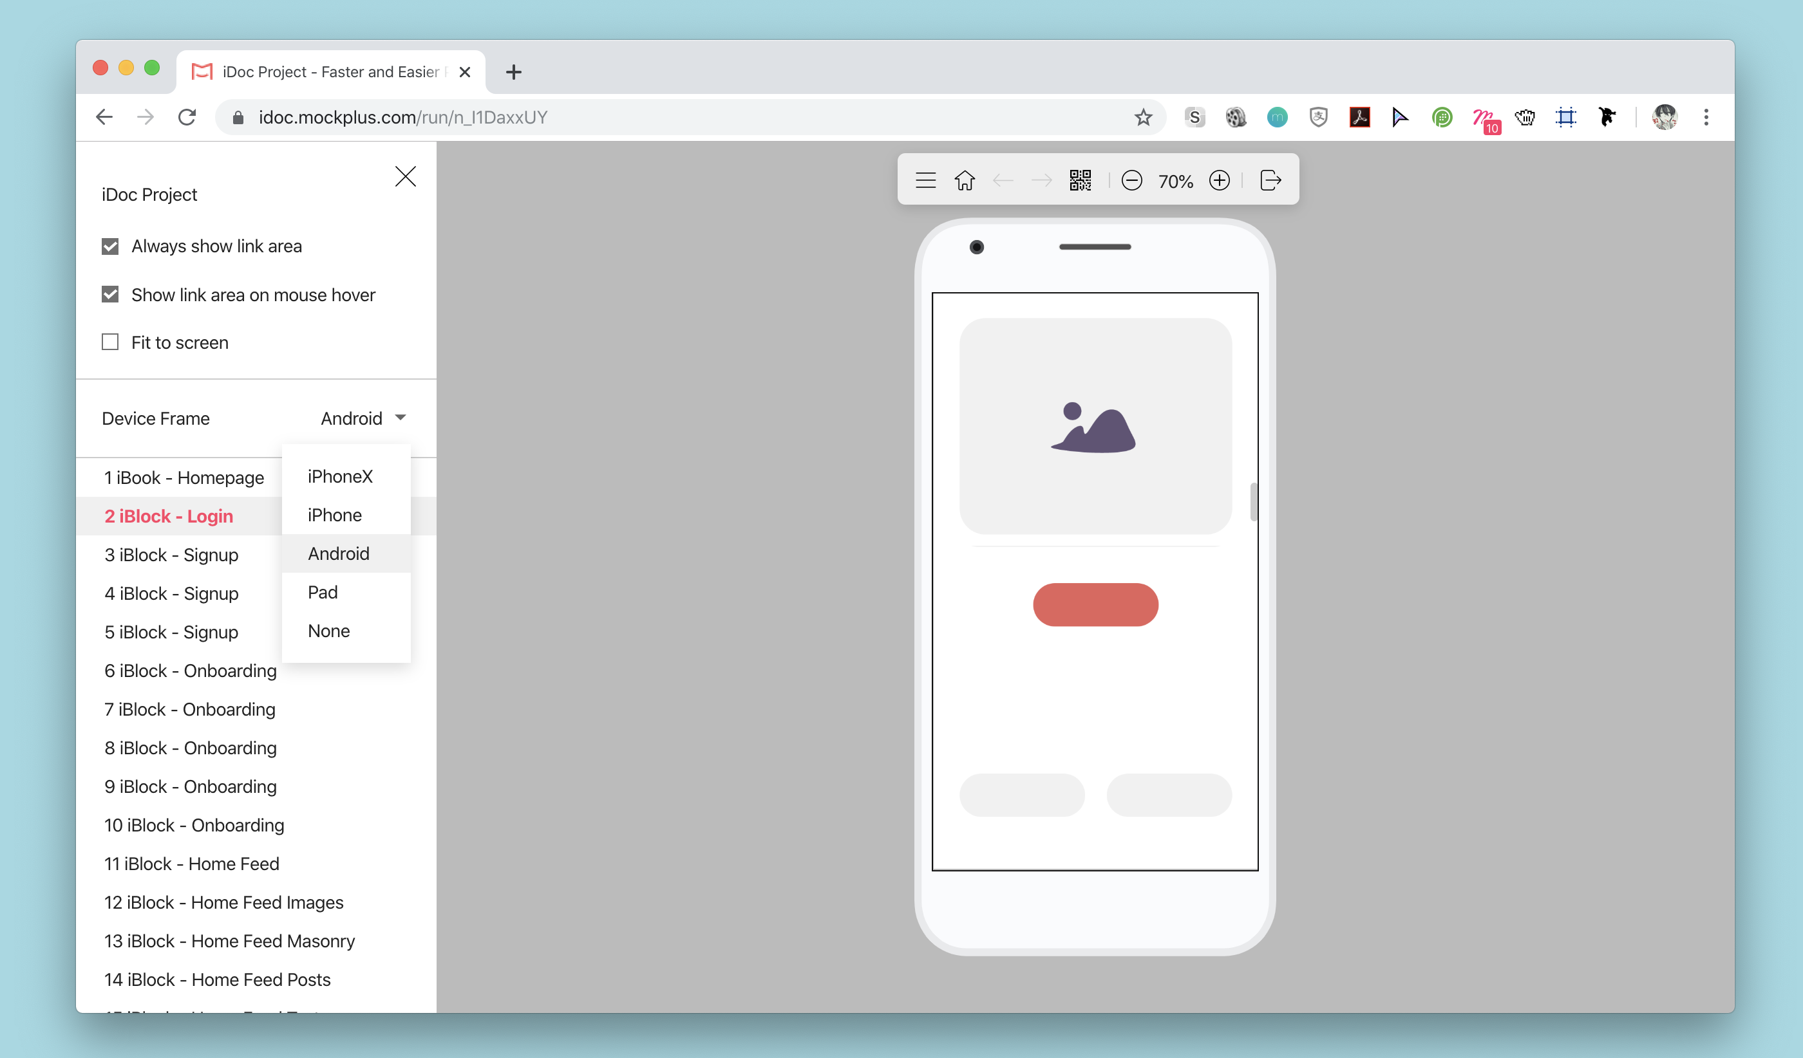Click the prototype screen scrollbar handle

(1254, 502)
